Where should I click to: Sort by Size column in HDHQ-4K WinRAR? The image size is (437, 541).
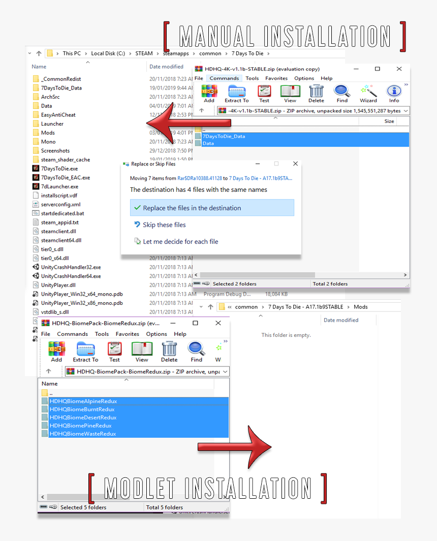tap(389, 121)
